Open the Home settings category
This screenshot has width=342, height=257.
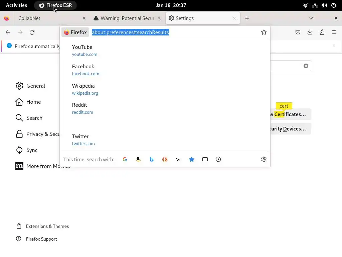pos(28,102)
